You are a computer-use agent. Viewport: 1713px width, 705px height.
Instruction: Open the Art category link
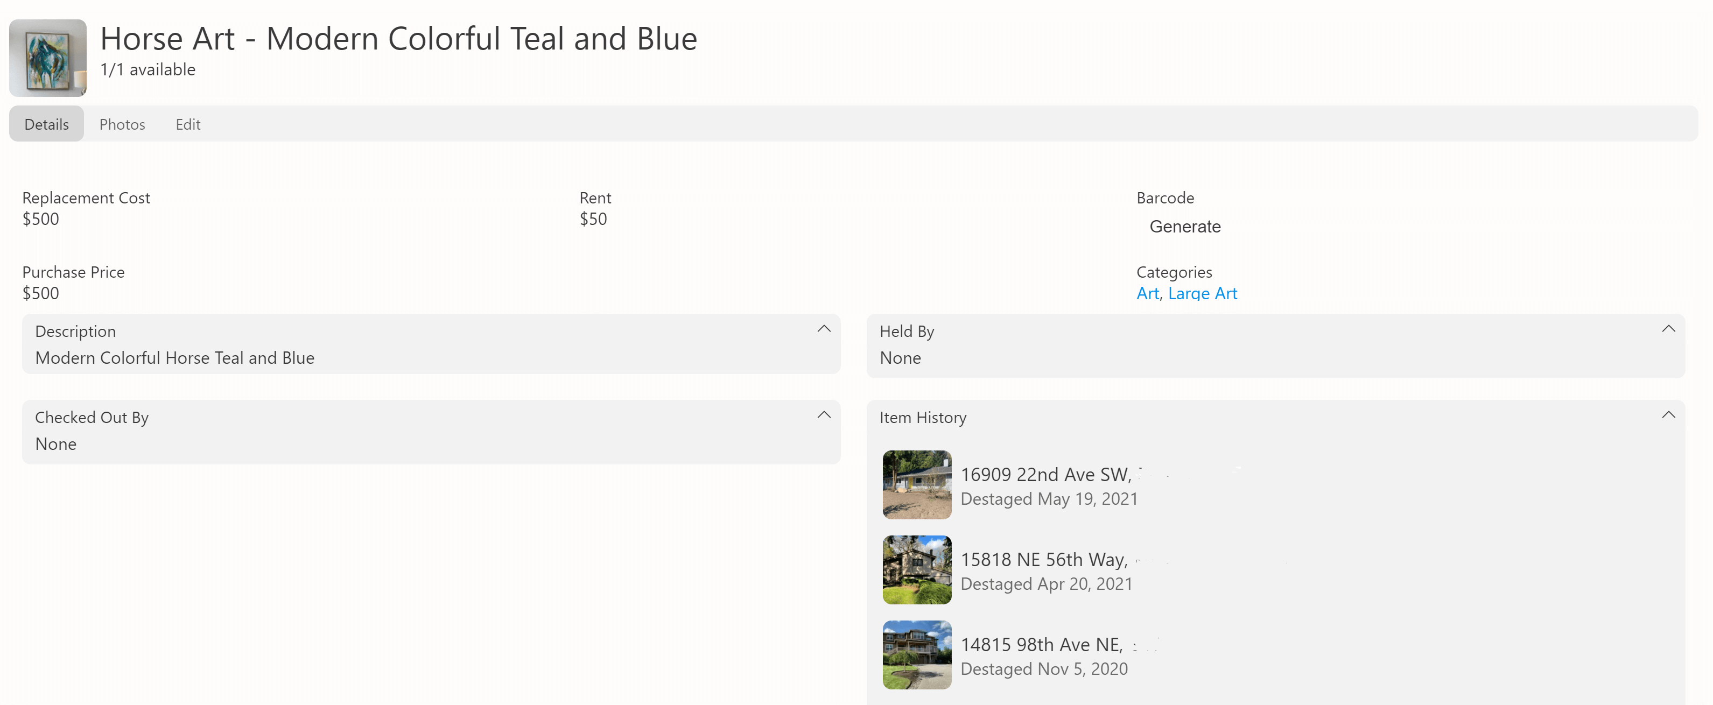pyautogui.click(x=1147, y=293)
